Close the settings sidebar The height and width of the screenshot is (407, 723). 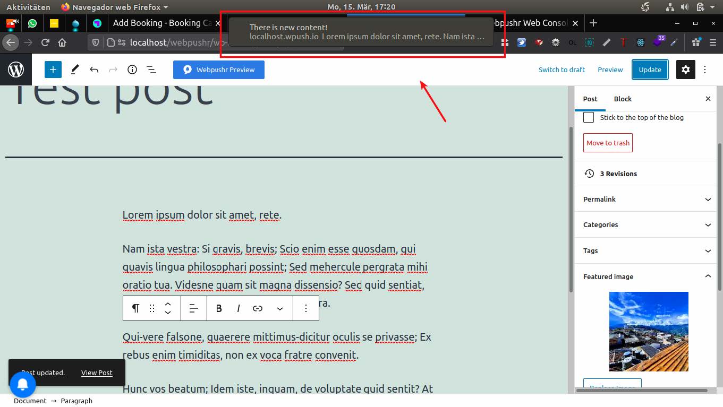(708, 99)
